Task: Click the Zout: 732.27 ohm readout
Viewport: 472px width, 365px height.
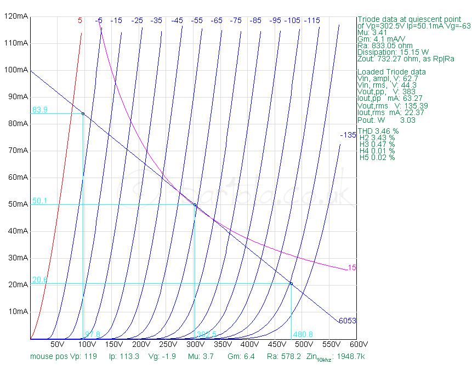Action: [406, 59]
